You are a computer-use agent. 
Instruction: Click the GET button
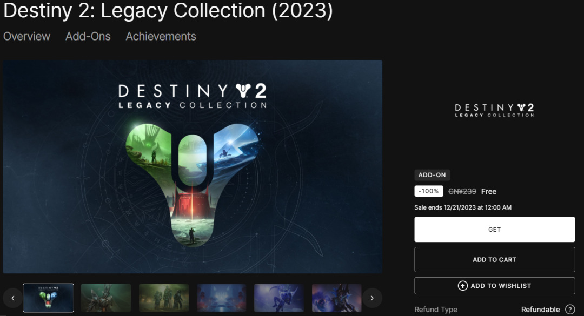point(495,230)
